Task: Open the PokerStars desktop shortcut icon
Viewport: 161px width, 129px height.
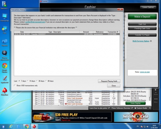Action: 4,91
